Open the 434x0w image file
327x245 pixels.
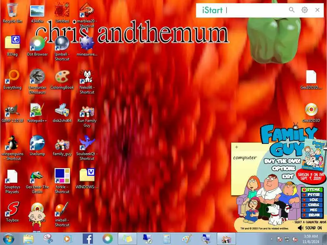coord(37,13)
